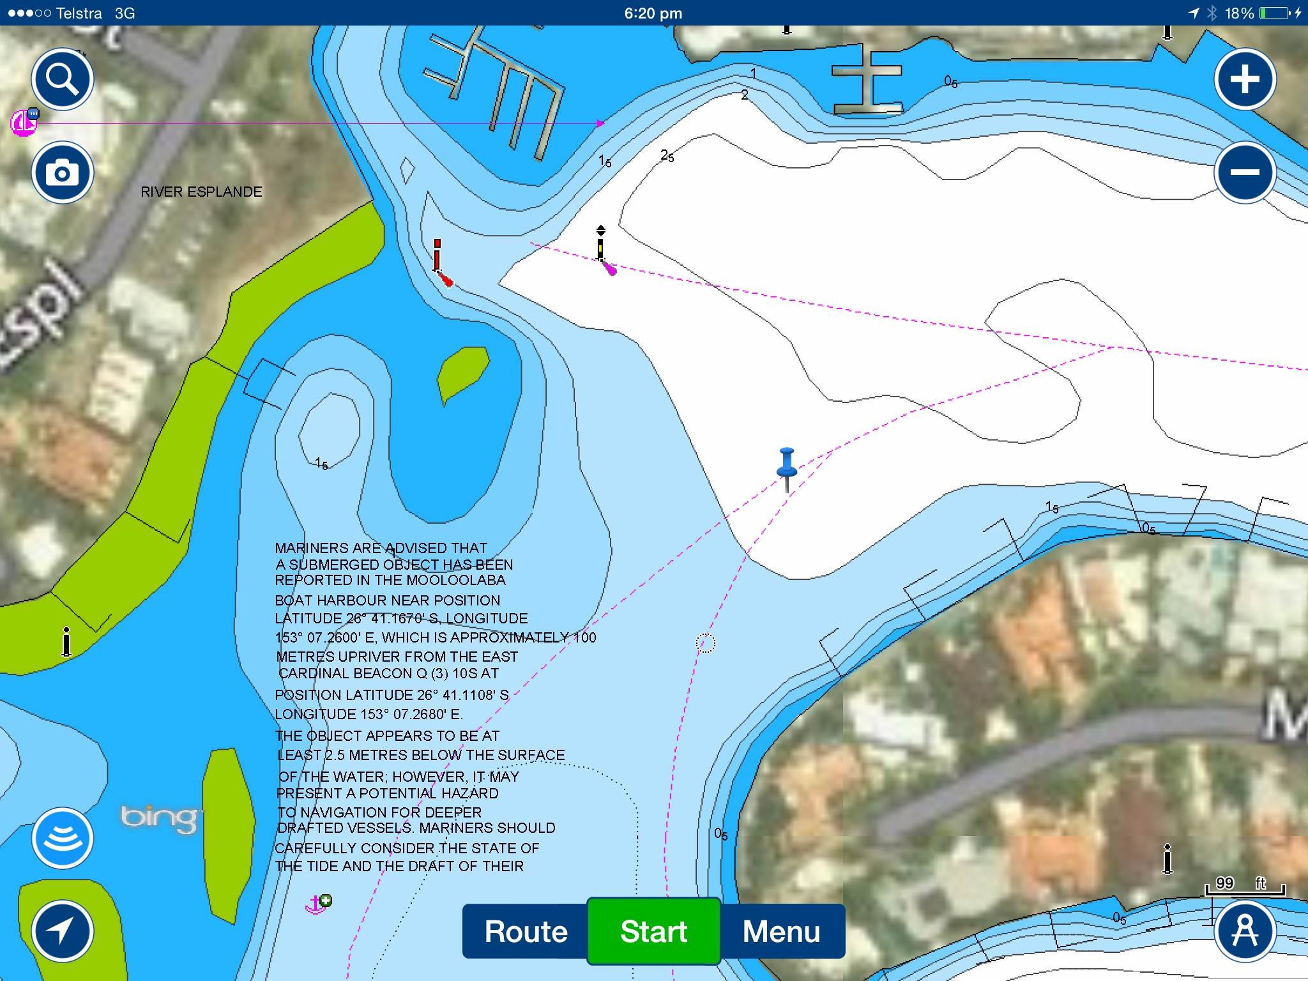This screenshot has height=981, width=1308.
Task: Open the Menu button
Action: point(780,931)
